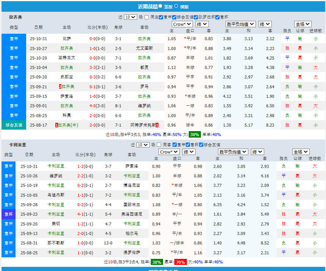The width and height of the screenshot is (326, 271).
Task: Select the 横版 horizontal layout radio button
Action: point(176,6)
